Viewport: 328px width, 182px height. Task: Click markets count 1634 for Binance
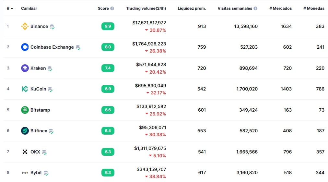[x=286, y=26]
